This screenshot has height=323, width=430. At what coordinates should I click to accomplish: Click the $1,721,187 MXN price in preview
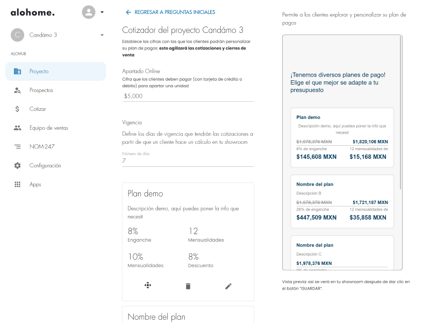click(370, 202)
